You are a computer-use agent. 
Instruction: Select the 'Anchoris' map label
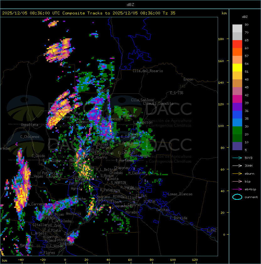pyautogui.click(x=73, y=214)
